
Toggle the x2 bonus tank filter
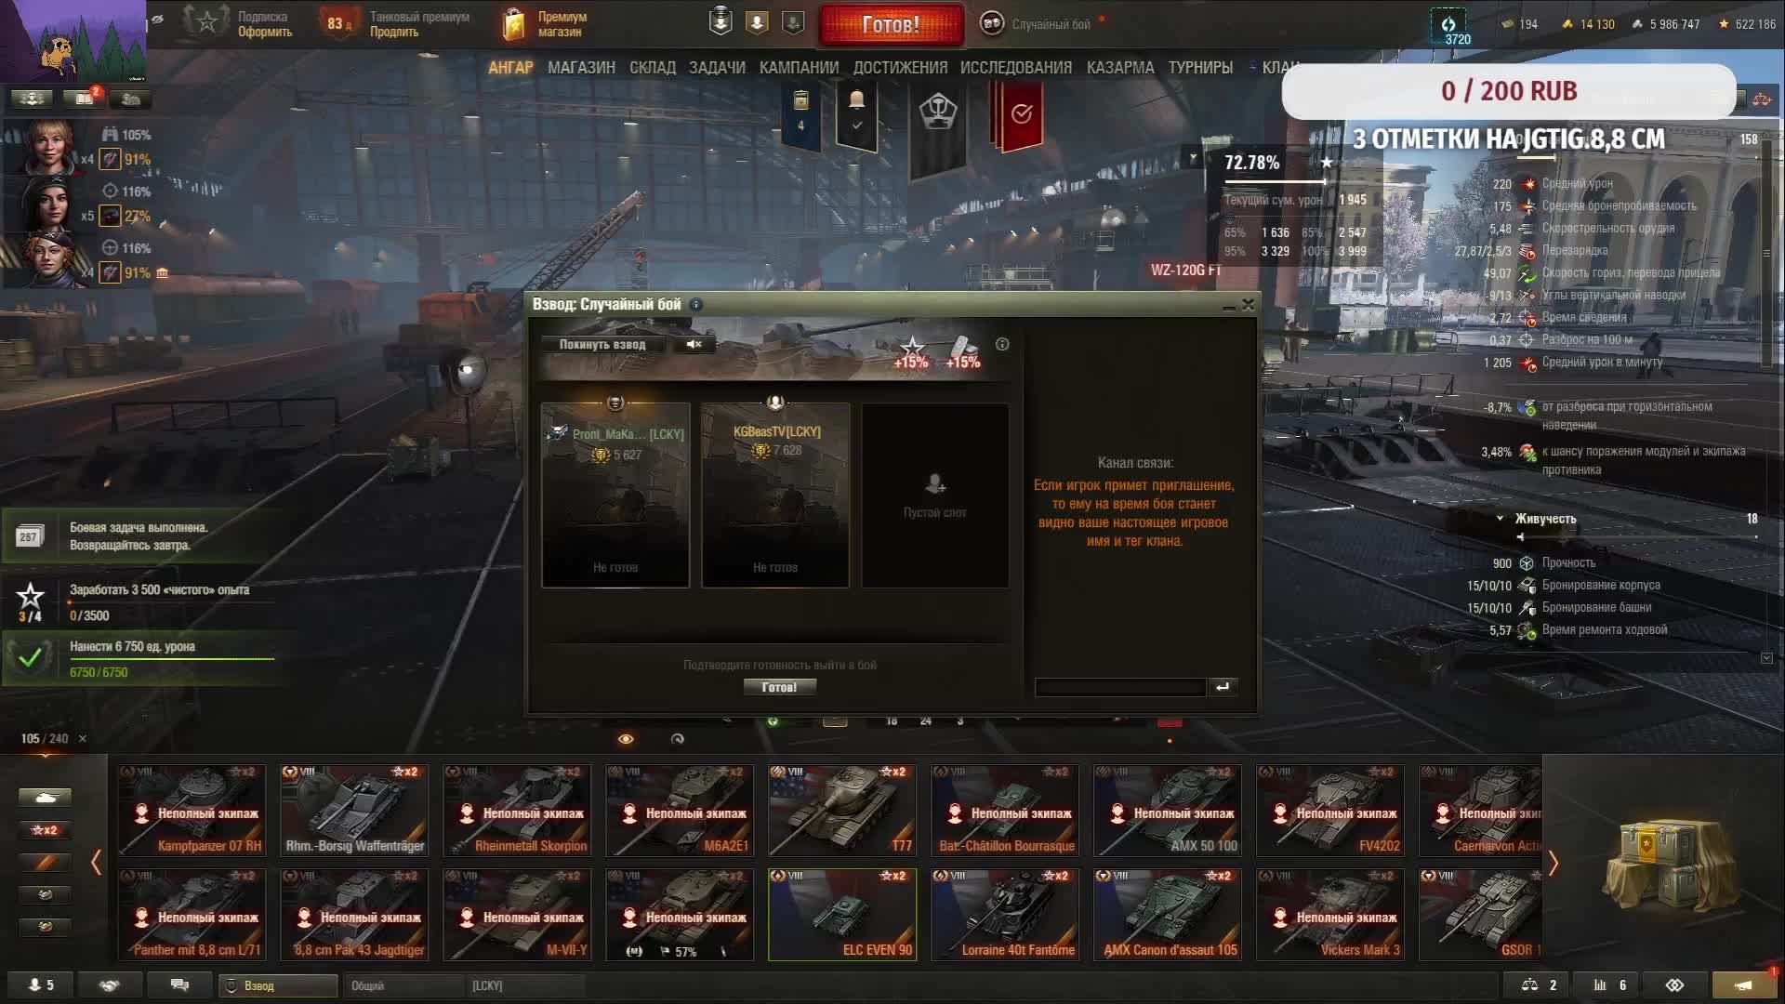pos(45,830)
